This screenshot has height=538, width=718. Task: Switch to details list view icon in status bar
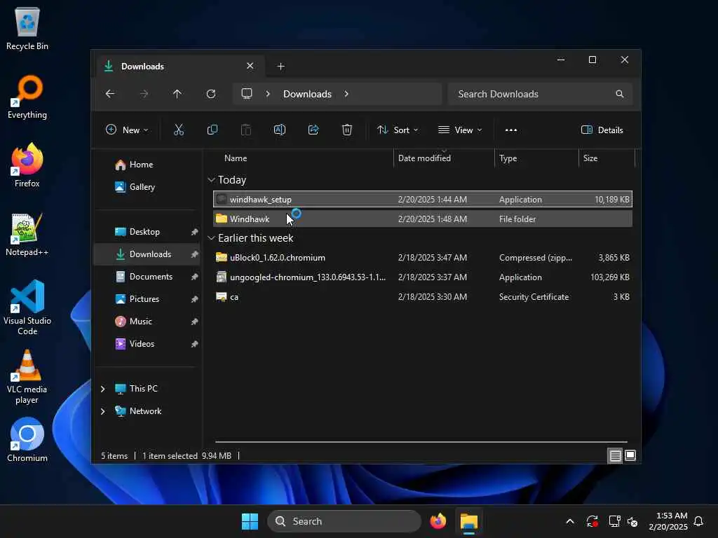click(615, 455)
